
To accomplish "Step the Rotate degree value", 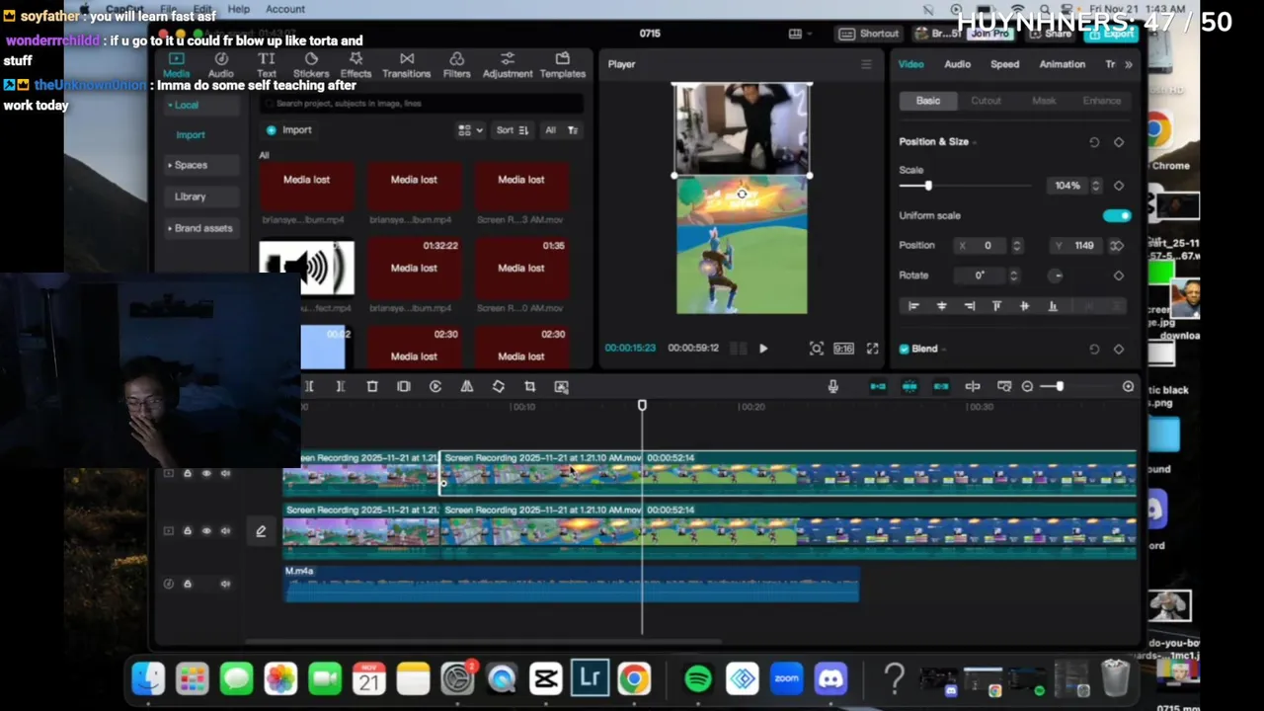I will tap(1013, 276).
